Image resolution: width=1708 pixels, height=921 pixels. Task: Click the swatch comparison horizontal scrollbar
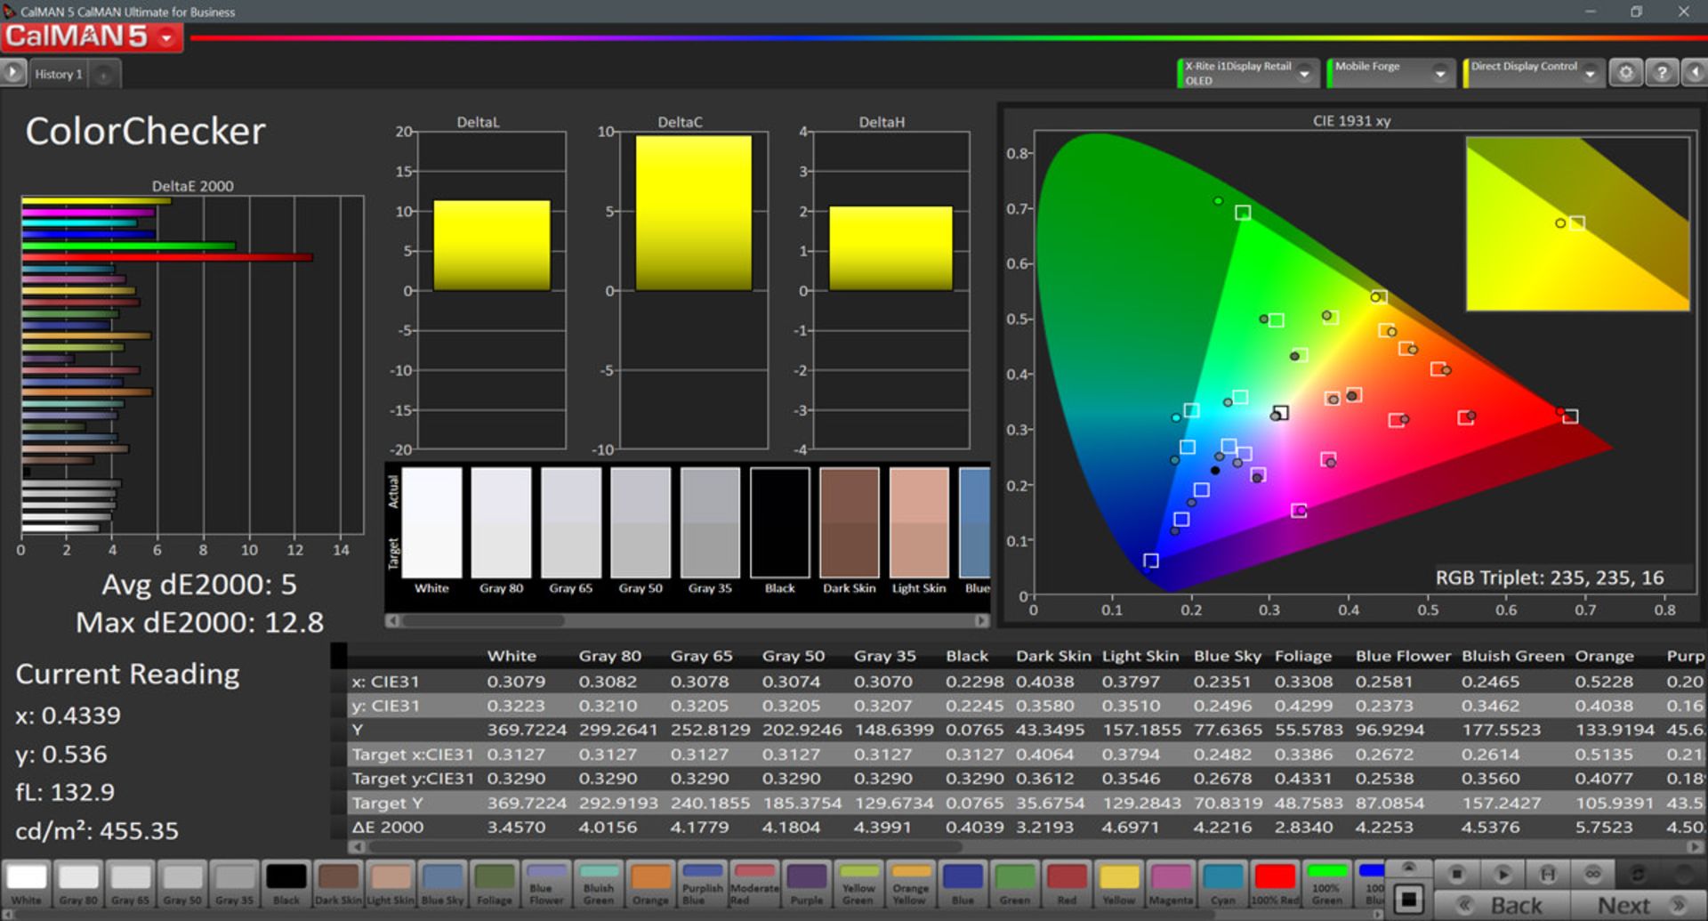pos(482,621)
